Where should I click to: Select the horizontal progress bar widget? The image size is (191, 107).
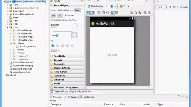(62, 31)
